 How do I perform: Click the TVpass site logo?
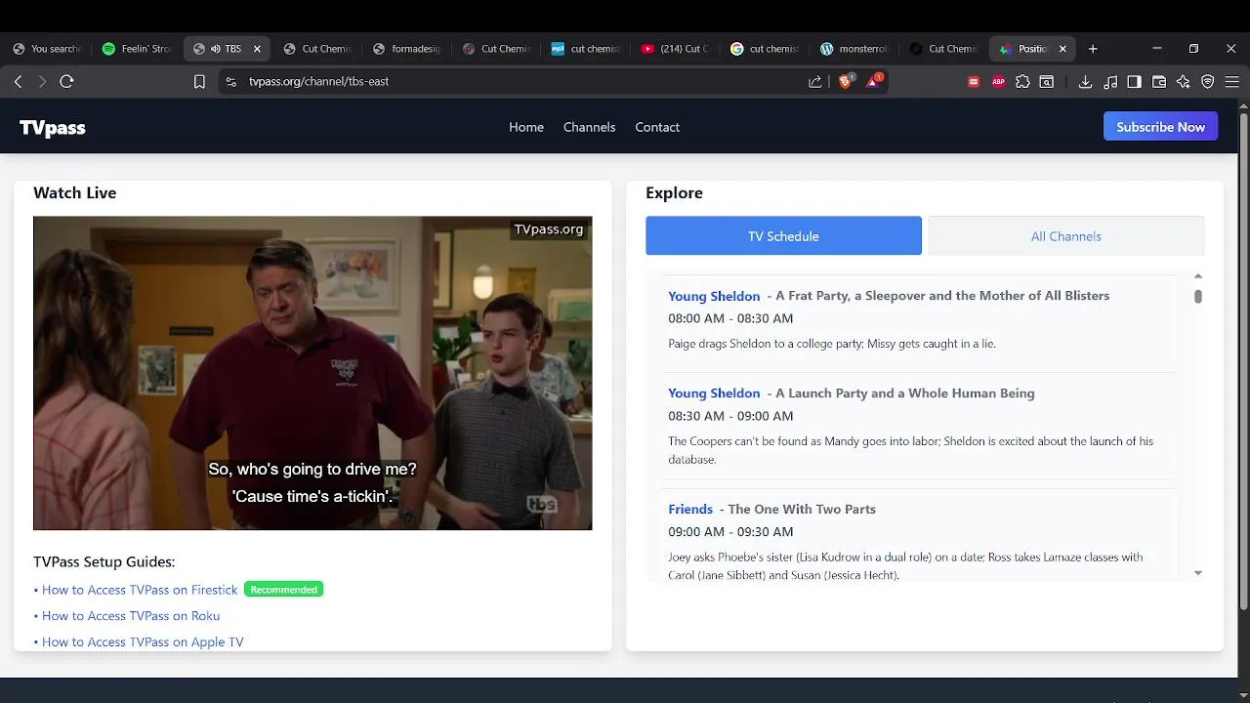(53, 127)
